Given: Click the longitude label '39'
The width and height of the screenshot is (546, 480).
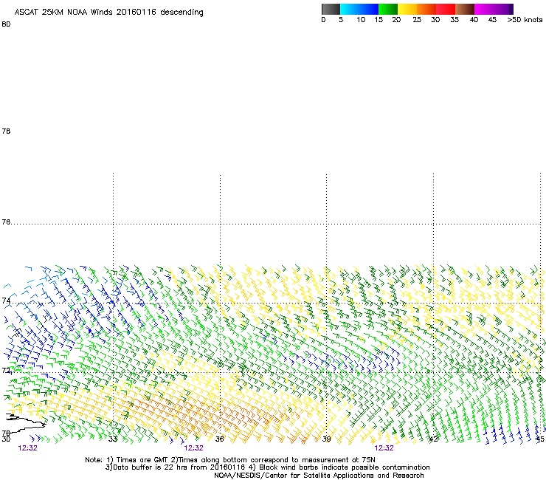Looking at the screenshot, I should pos(326,439).
